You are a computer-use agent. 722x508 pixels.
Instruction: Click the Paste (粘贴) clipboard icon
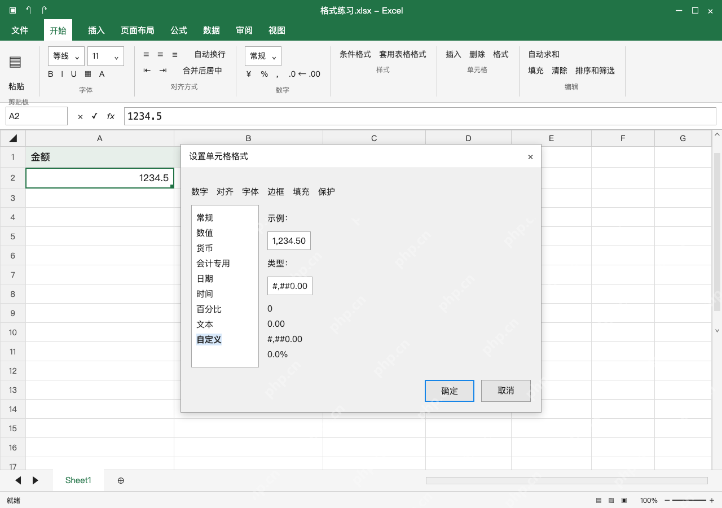pos(15,62)
